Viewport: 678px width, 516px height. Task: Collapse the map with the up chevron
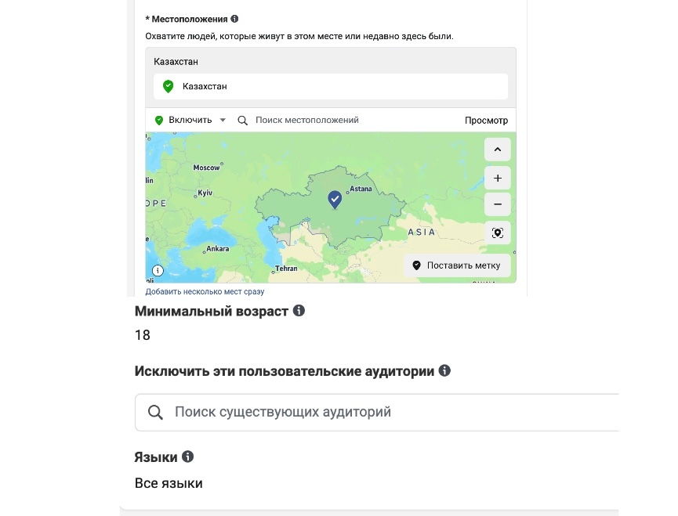click(497, 149)
